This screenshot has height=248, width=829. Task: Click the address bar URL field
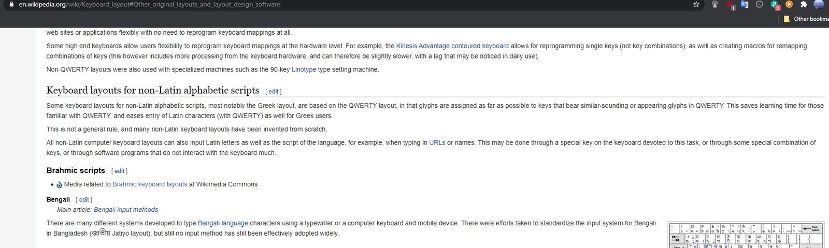click(x=352, y=5)
